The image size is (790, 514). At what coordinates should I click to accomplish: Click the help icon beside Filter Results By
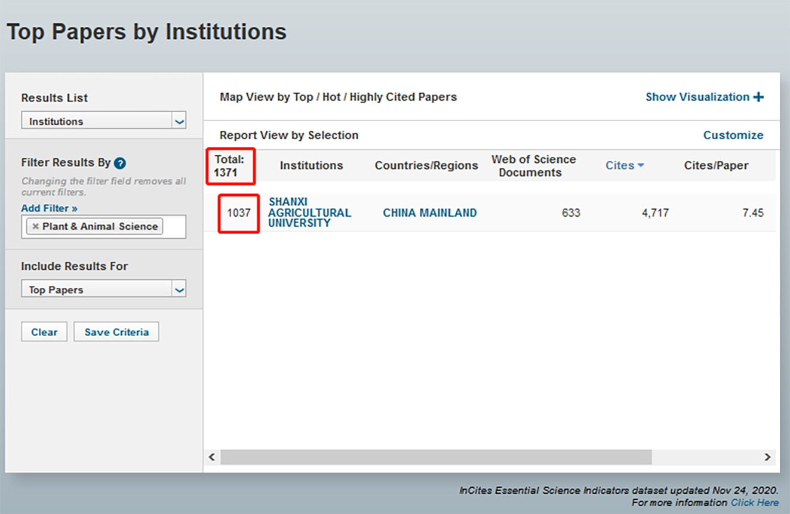[x=120, y=163]
